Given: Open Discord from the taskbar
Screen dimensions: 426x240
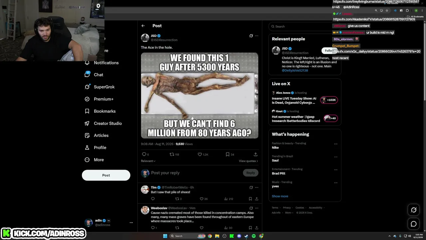Looking at the screenshot, I should [239, 236].
